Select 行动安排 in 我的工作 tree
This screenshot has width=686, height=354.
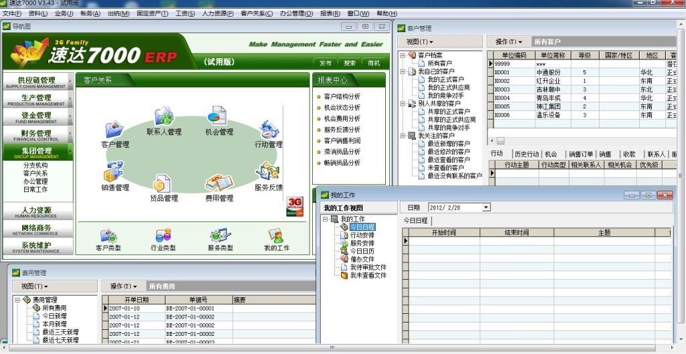point(362,235)
